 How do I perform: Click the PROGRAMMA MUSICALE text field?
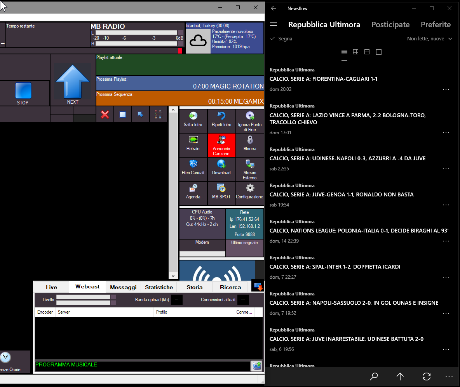click(x=142, y=366)
